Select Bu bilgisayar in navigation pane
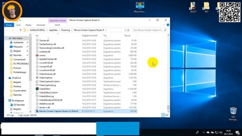 [18, 100]
